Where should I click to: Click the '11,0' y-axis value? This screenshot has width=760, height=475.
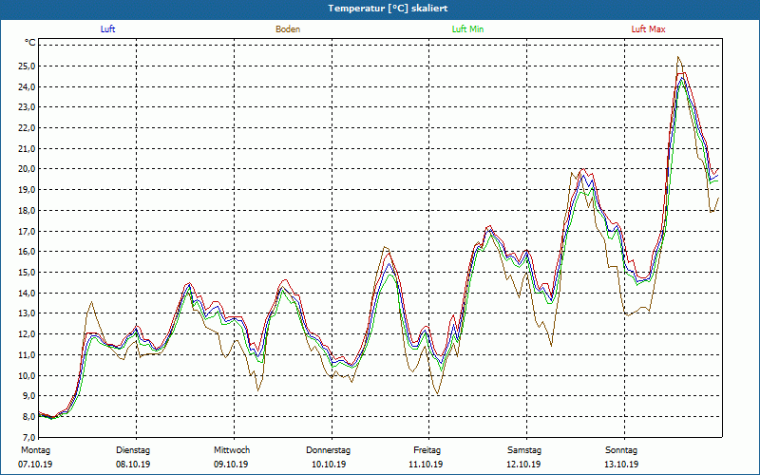coord(27,354)
